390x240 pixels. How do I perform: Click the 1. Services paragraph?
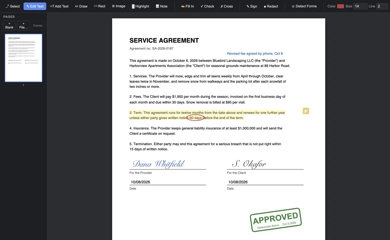208,81
